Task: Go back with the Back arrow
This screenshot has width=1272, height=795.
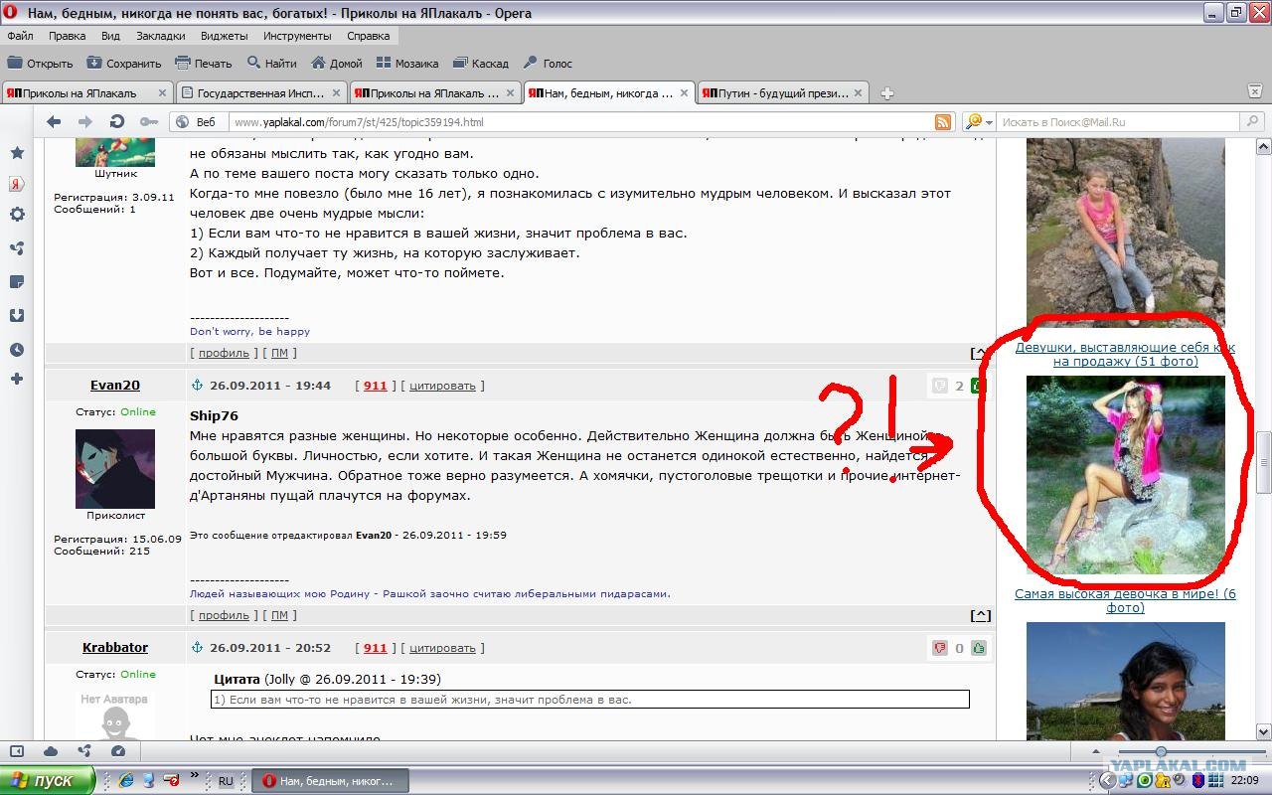Action: [54, 122]
